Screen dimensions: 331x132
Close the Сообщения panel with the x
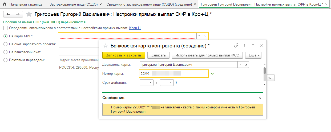[x=260, y=98]
